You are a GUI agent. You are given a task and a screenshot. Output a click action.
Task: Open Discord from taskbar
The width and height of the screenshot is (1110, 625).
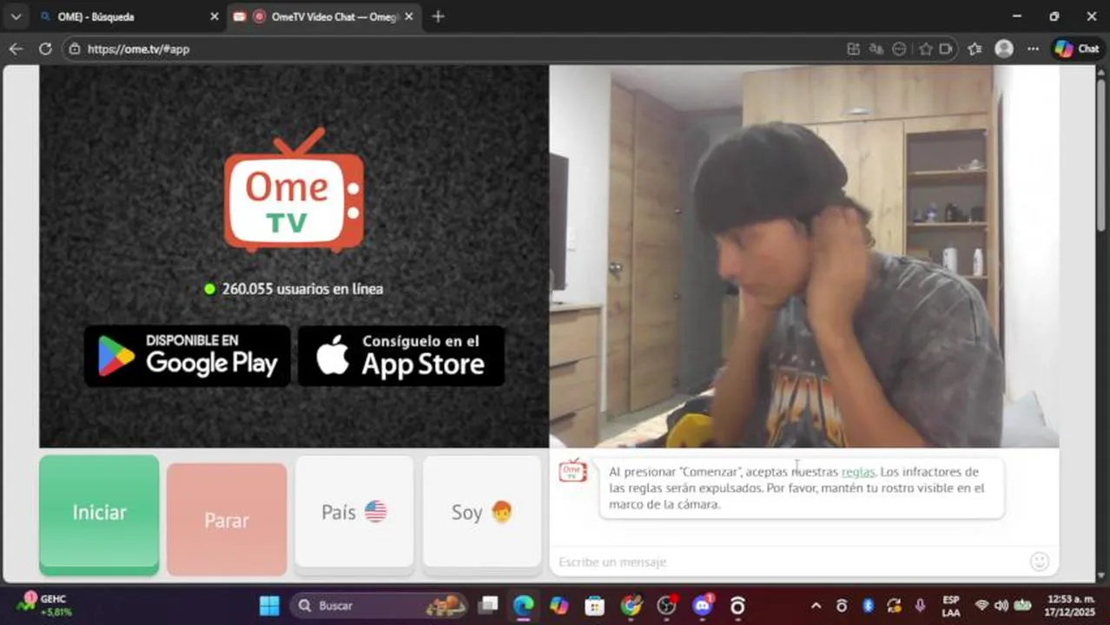pyautogui.click(x=703, y=605)
